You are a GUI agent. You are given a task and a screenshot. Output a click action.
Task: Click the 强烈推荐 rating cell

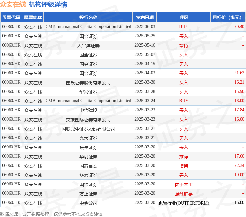[x=183, y=194]
